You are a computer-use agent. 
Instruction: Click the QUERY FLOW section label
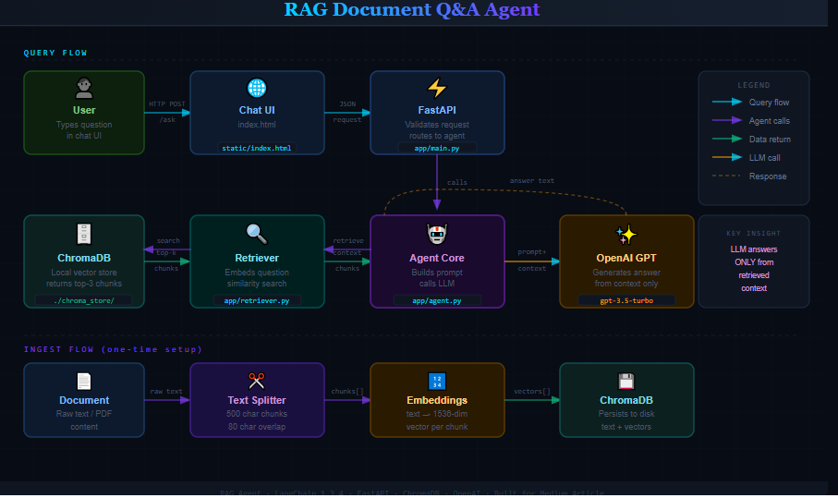(55, 53)
